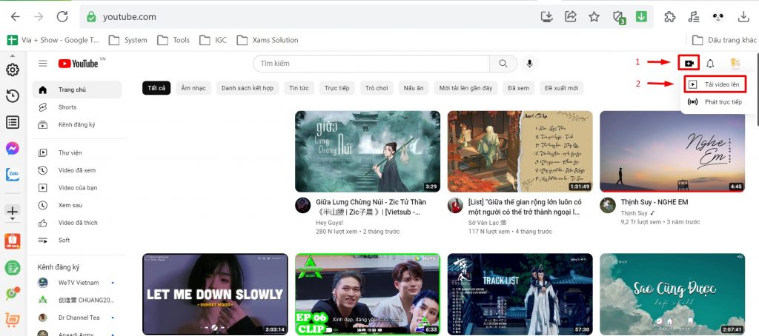Open Video đã xem in the sidebar
The image size is (759, 336).
click(x=77, y=170)
